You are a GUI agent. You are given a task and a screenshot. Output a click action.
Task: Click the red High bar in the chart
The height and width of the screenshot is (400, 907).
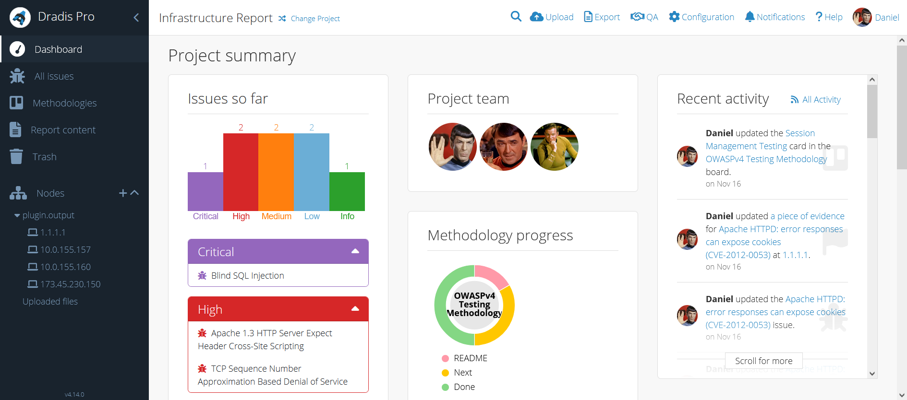pos(241,172)
